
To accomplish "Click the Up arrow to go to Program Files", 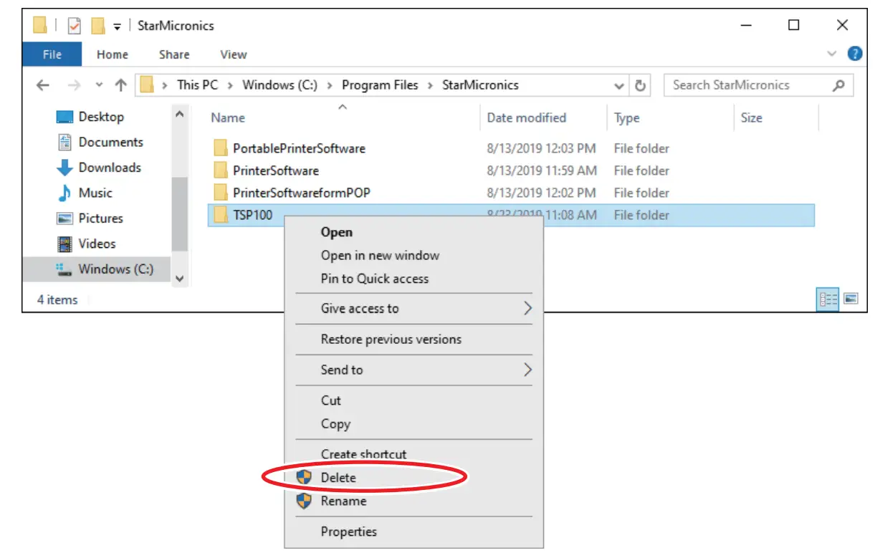I will click(x=120, y=85).
